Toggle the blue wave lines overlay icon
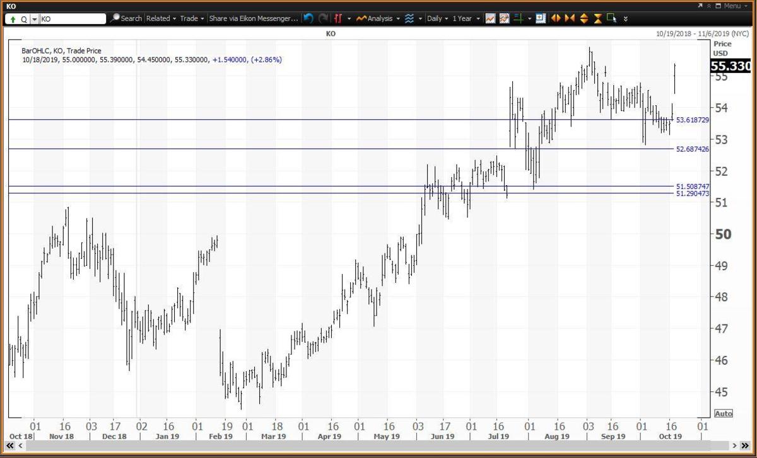This screenshot has height=458, width=757. coord(409,18)
